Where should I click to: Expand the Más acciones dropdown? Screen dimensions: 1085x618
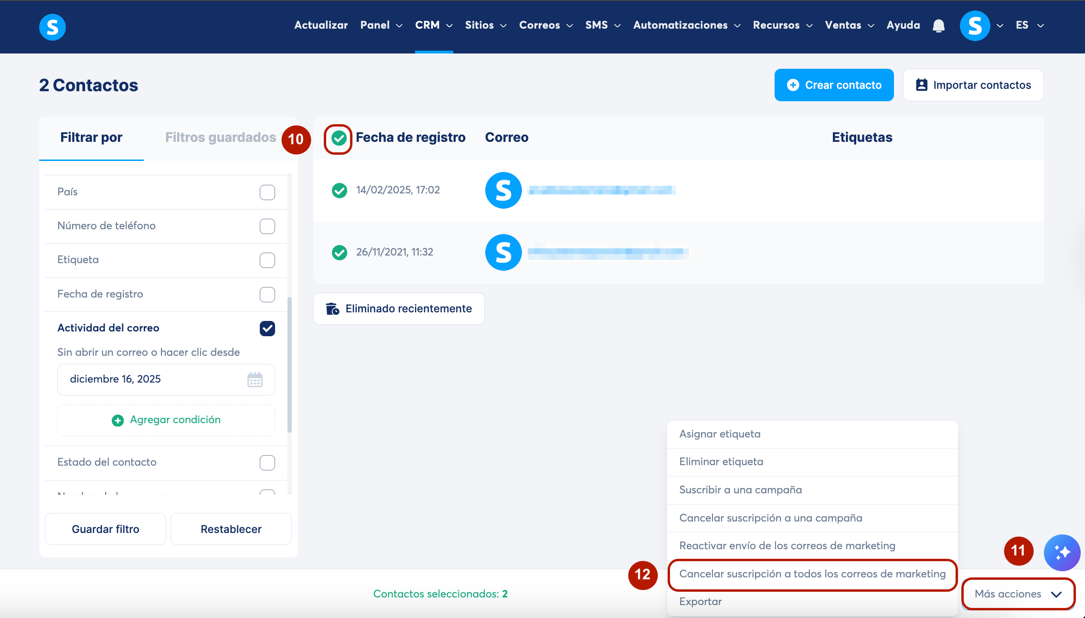coord(1018,594)
